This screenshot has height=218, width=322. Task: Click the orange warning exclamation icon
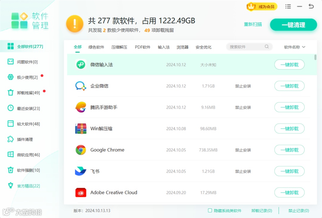click(75, 24)
